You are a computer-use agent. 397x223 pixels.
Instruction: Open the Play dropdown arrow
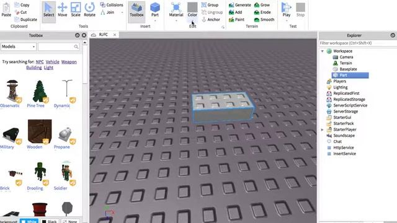pos(287,20)
